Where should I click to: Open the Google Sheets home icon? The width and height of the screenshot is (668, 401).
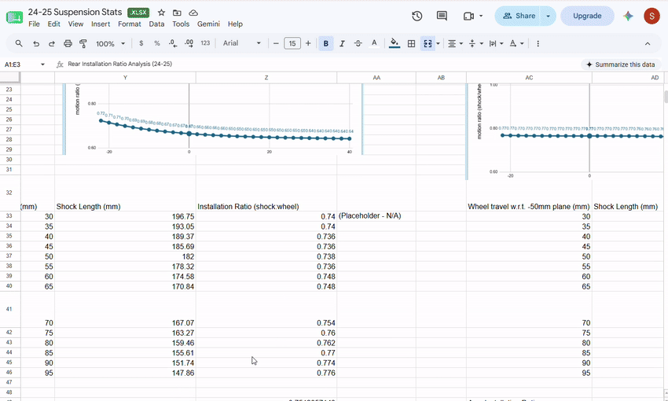[x=14, y=17]
